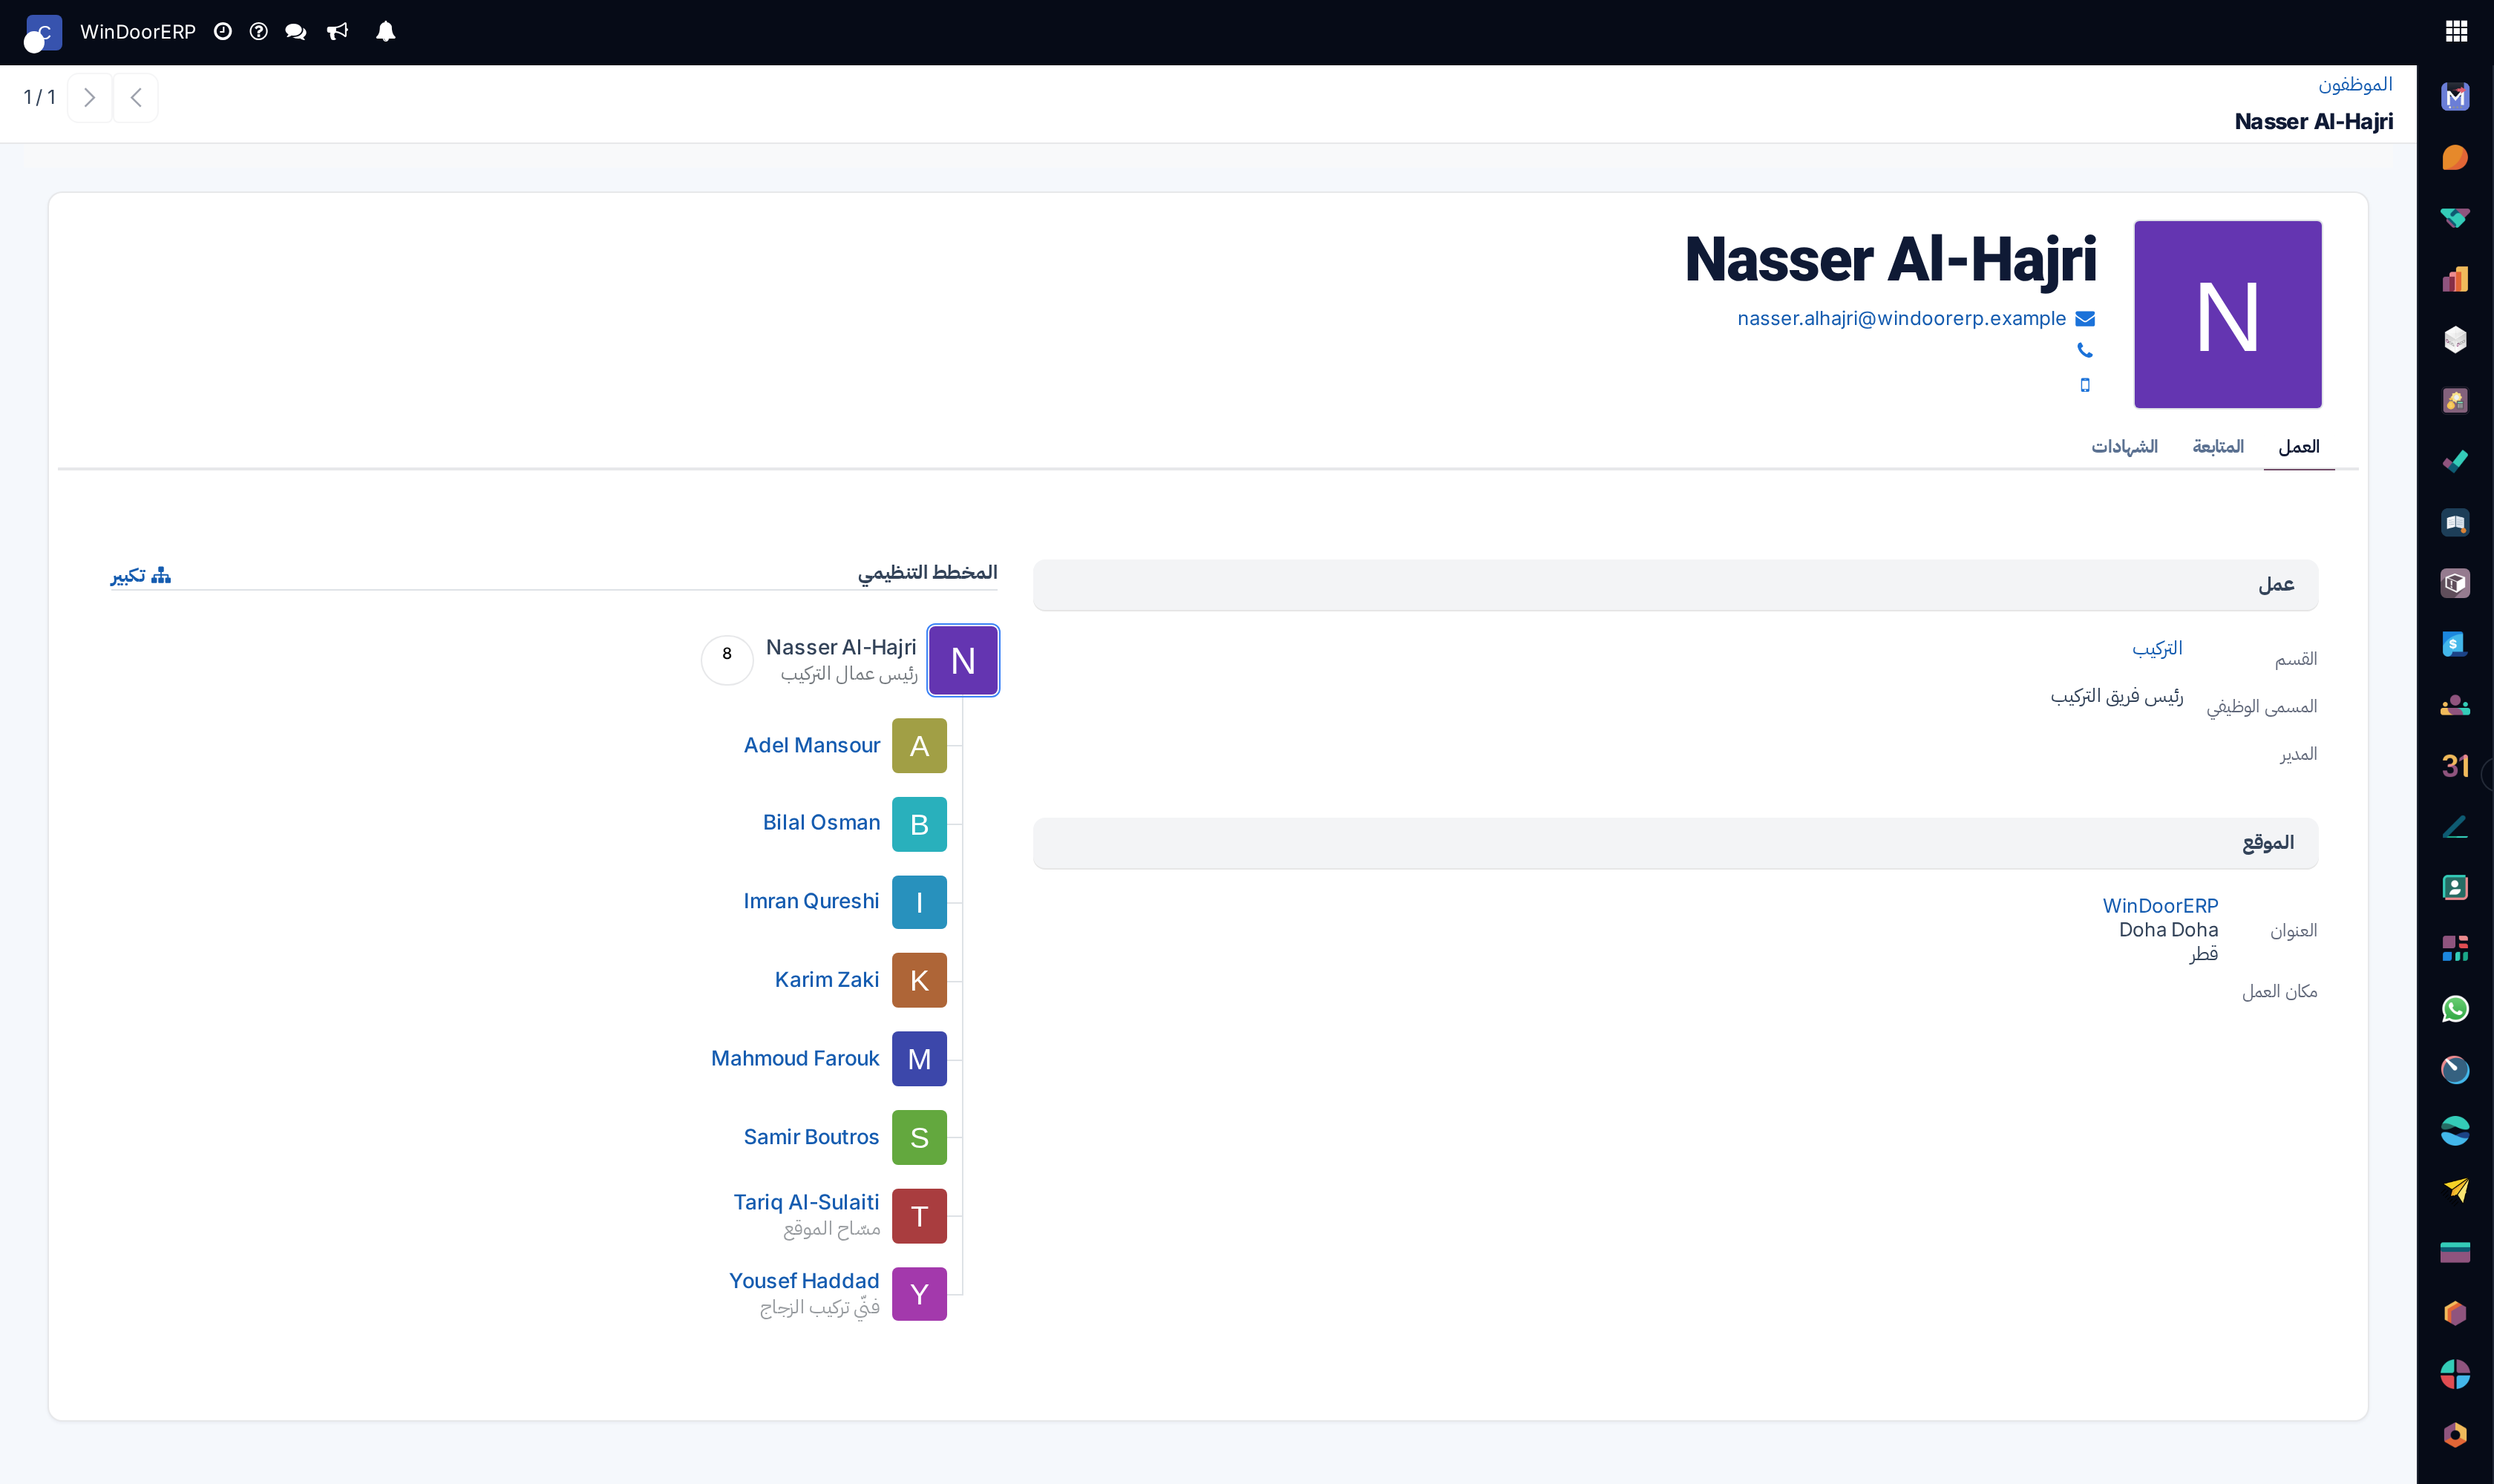Click the megaphone announcements icon

tap(338, 32)
